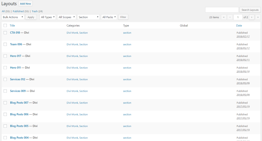Go to next page of layouts
The height and width of the screenshot is (141, 262).
click(252, 17)
